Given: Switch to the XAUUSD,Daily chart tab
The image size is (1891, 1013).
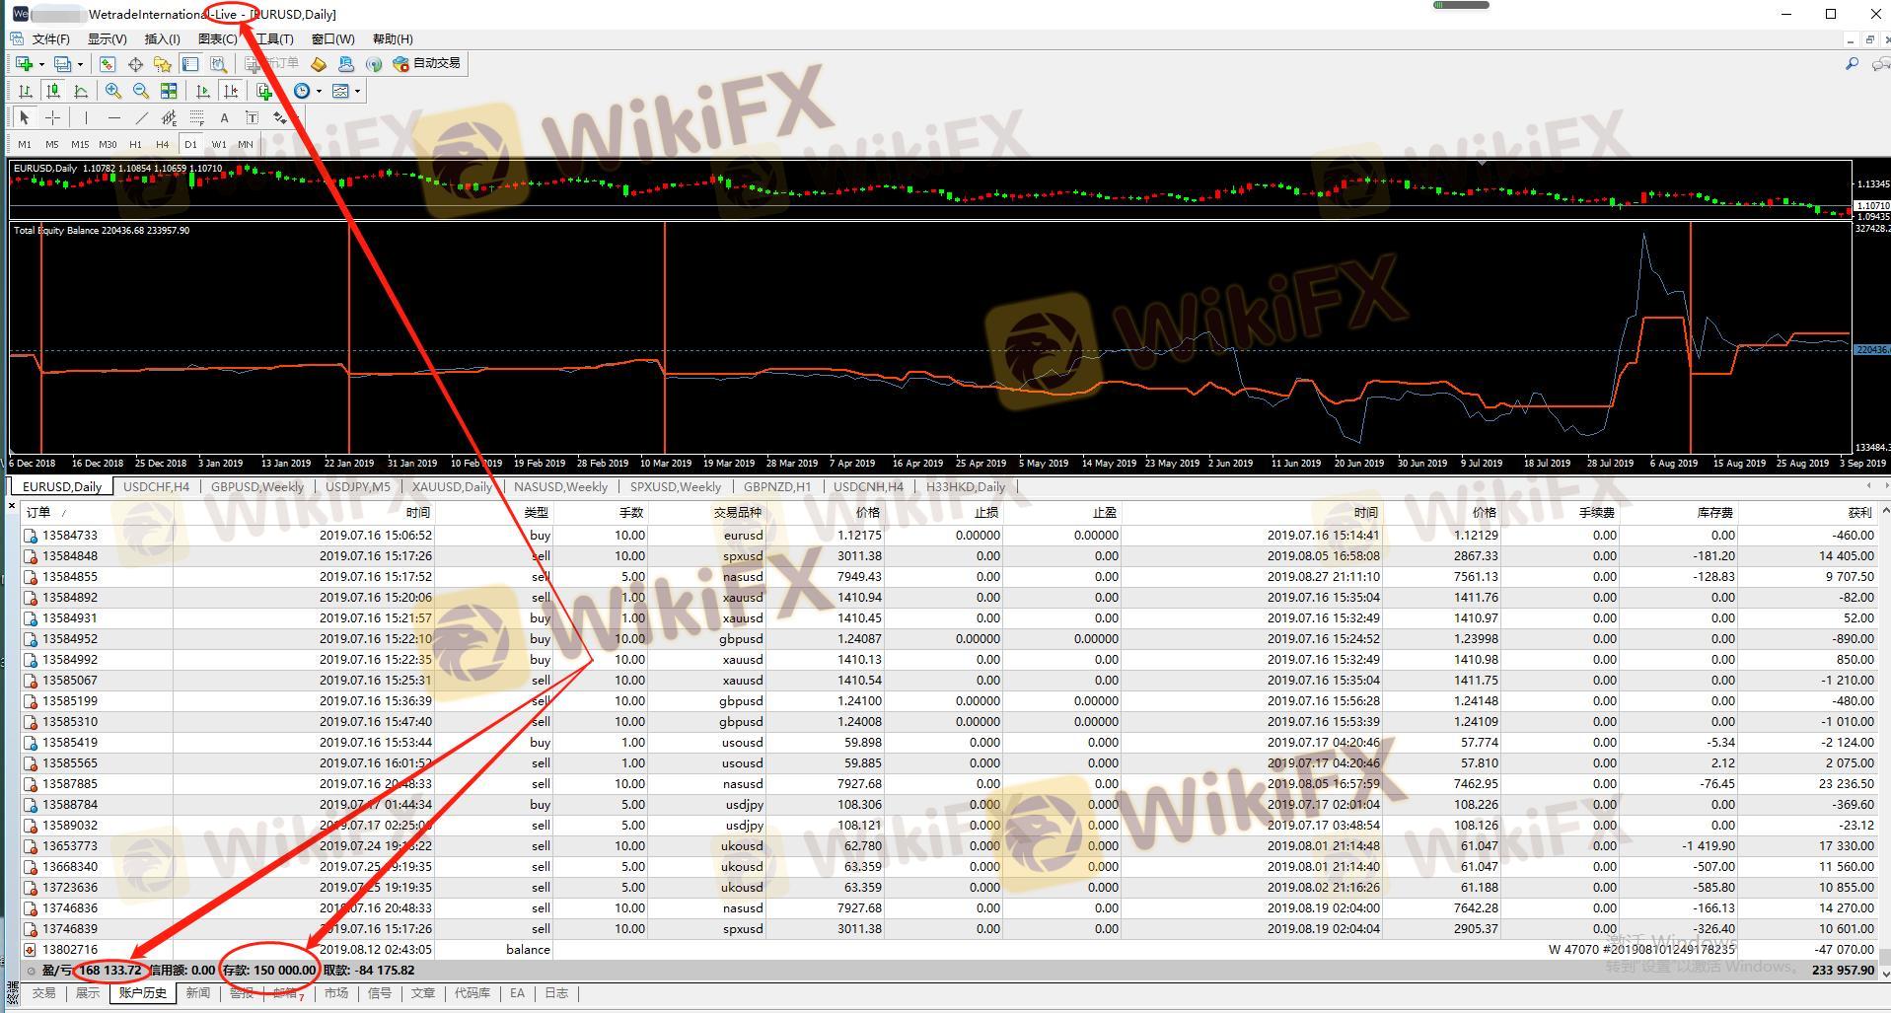Looking at the screenshot, I should 451,486.
